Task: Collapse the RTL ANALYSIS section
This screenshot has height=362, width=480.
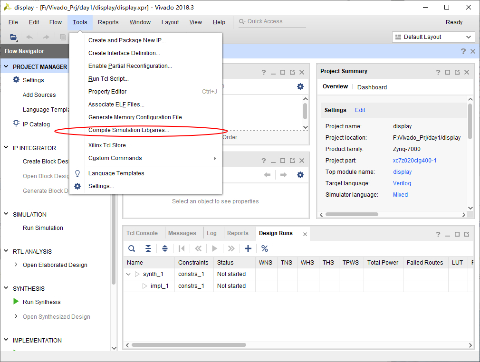Action: click(6, 251)
